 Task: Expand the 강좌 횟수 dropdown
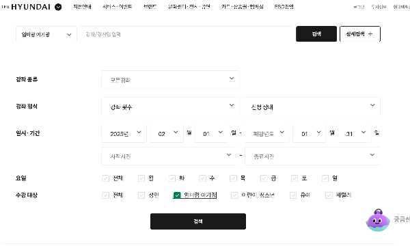pyautogui.click(x=170, y=107)
